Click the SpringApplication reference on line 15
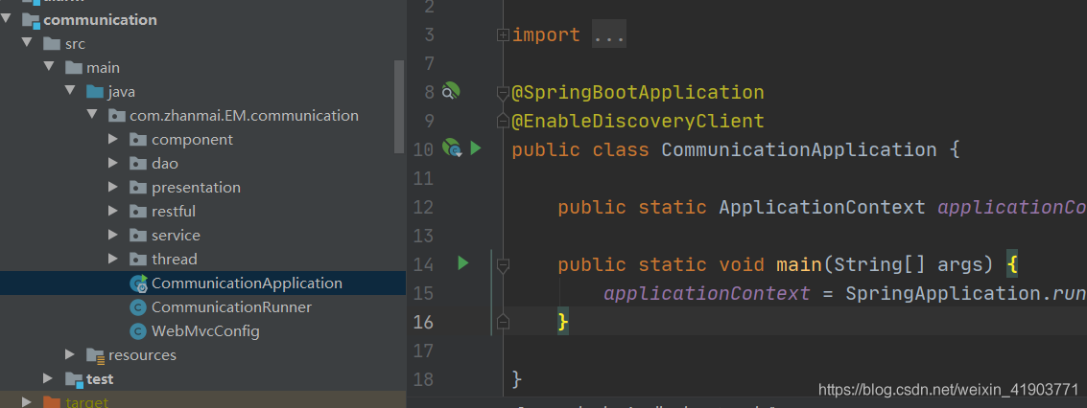 [x=943, y=294]
